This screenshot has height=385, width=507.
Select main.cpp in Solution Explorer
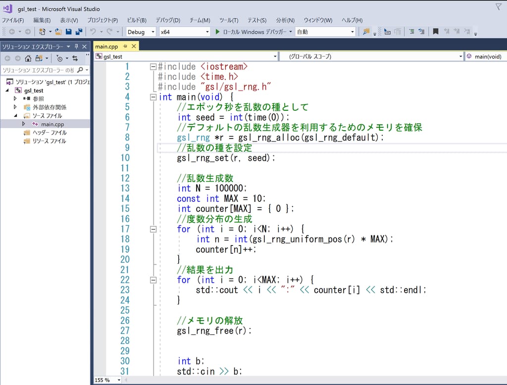click(x=52, y=124)
